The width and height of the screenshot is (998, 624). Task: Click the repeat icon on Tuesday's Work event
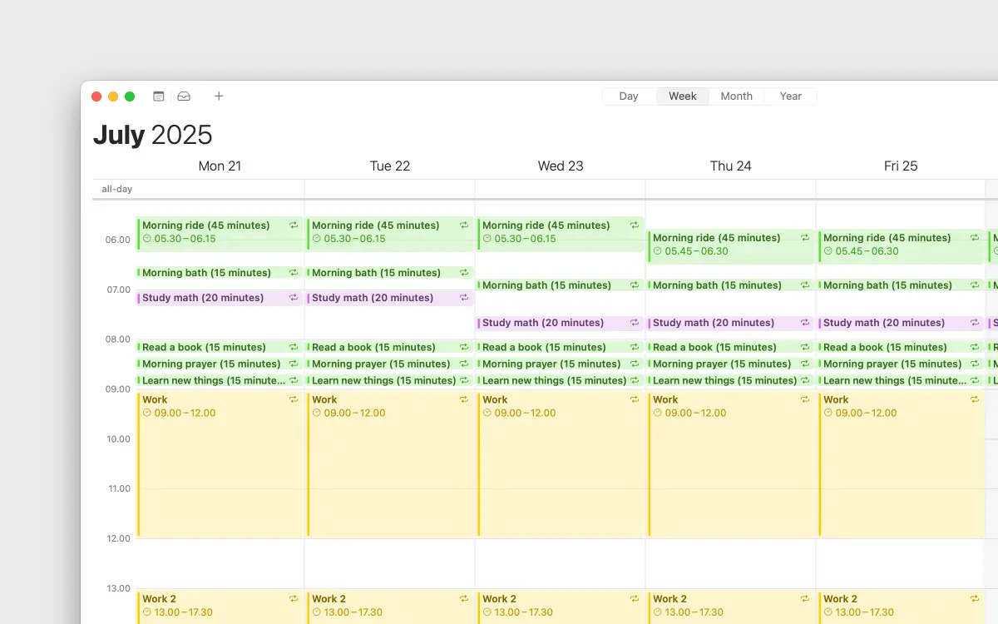(463, 399)
